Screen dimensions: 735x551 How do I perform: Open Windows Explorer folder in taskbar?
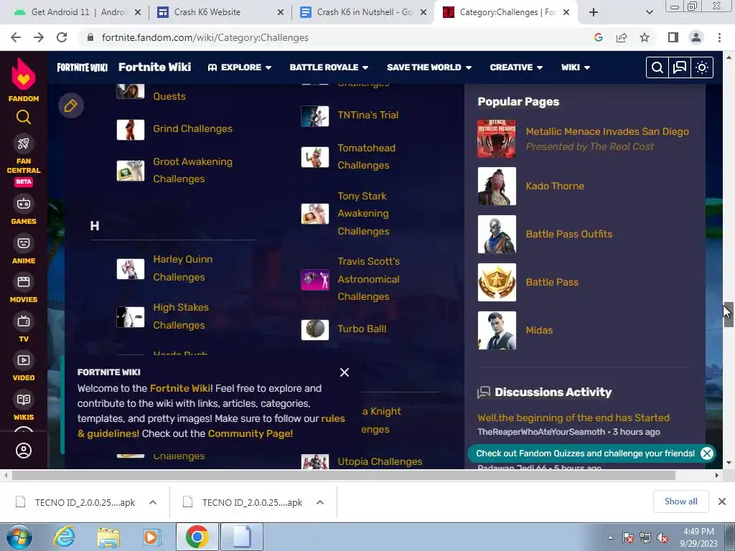pyautogui.click(x=108, y=537)
